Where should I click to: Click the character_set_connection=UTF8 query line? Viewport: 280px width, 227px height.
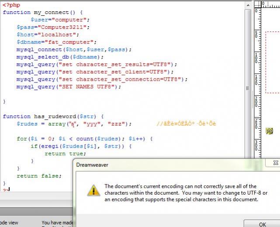[102, 79]
